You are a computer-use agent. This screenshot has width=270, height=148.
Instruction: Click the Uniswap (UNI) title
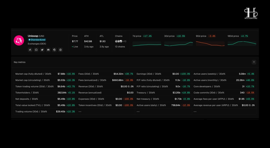tap(36, 36)
